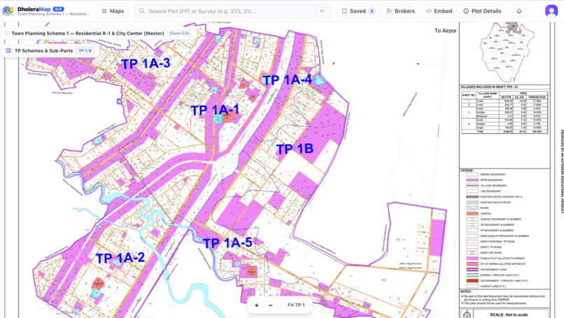Click the GIS badge next to DholeraMap
This screenshot has height=318, width=564.
(59, 8)
